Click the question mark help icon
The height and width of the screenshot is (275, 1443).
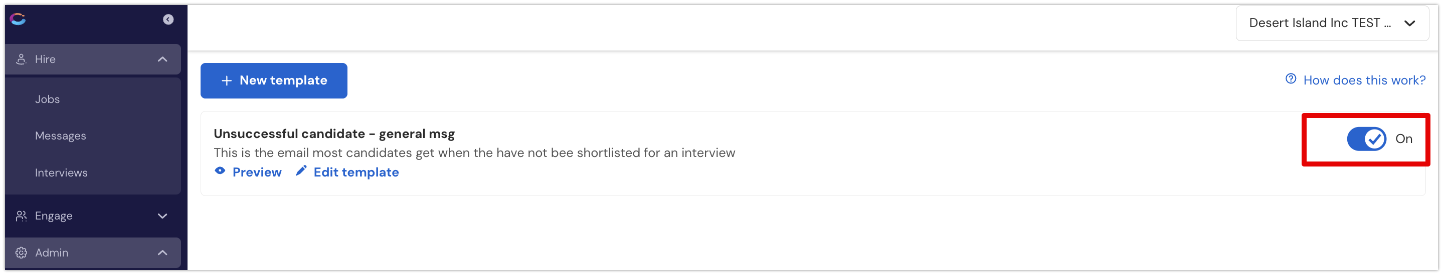pos(1291,79)
